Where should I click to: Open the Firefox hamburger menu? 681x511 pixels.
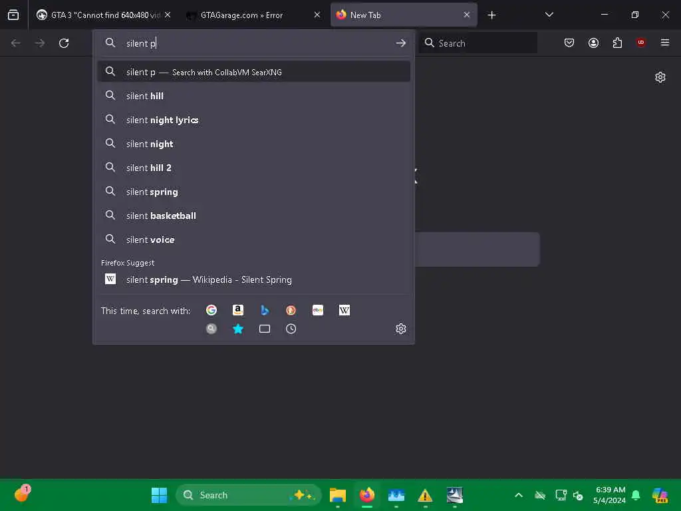point(665,43)
